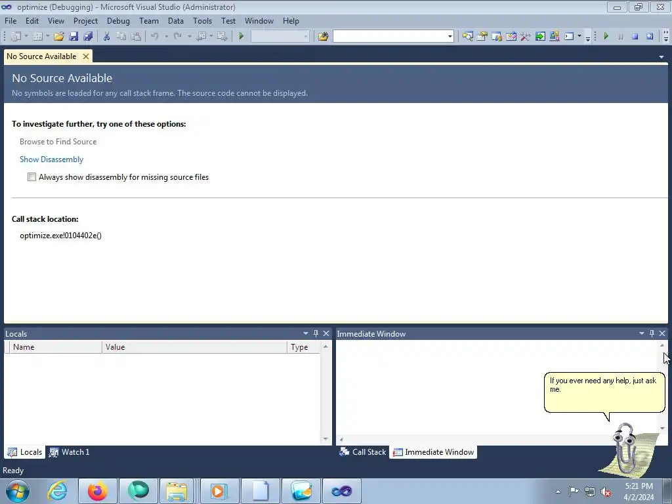Image resolution: width=672 pixels, height=504 pixels.
Task: Click the Save floppy disk icon
Action: 73,37
